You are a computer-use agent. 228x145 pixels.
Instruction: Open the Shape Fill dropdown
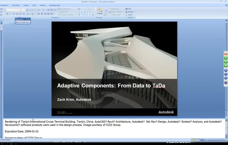[x=114, y=9]
